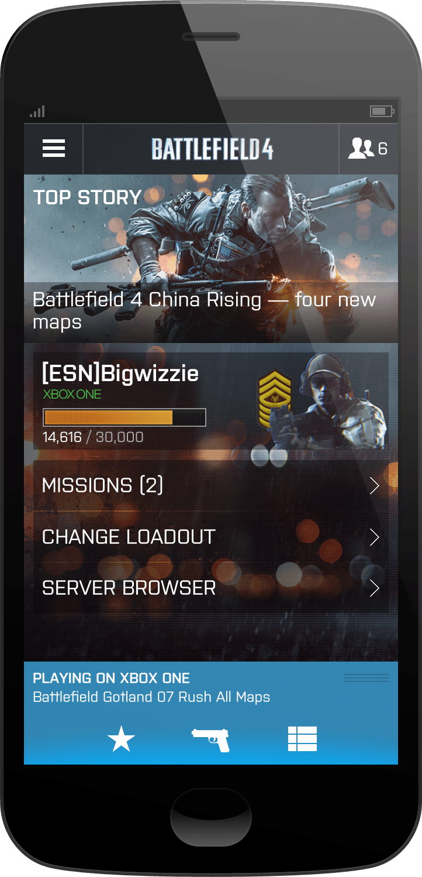The height and width of the screenshot is (877, 422).
Task: Open the friends list icon showing 6
Action: click(368, 149)
